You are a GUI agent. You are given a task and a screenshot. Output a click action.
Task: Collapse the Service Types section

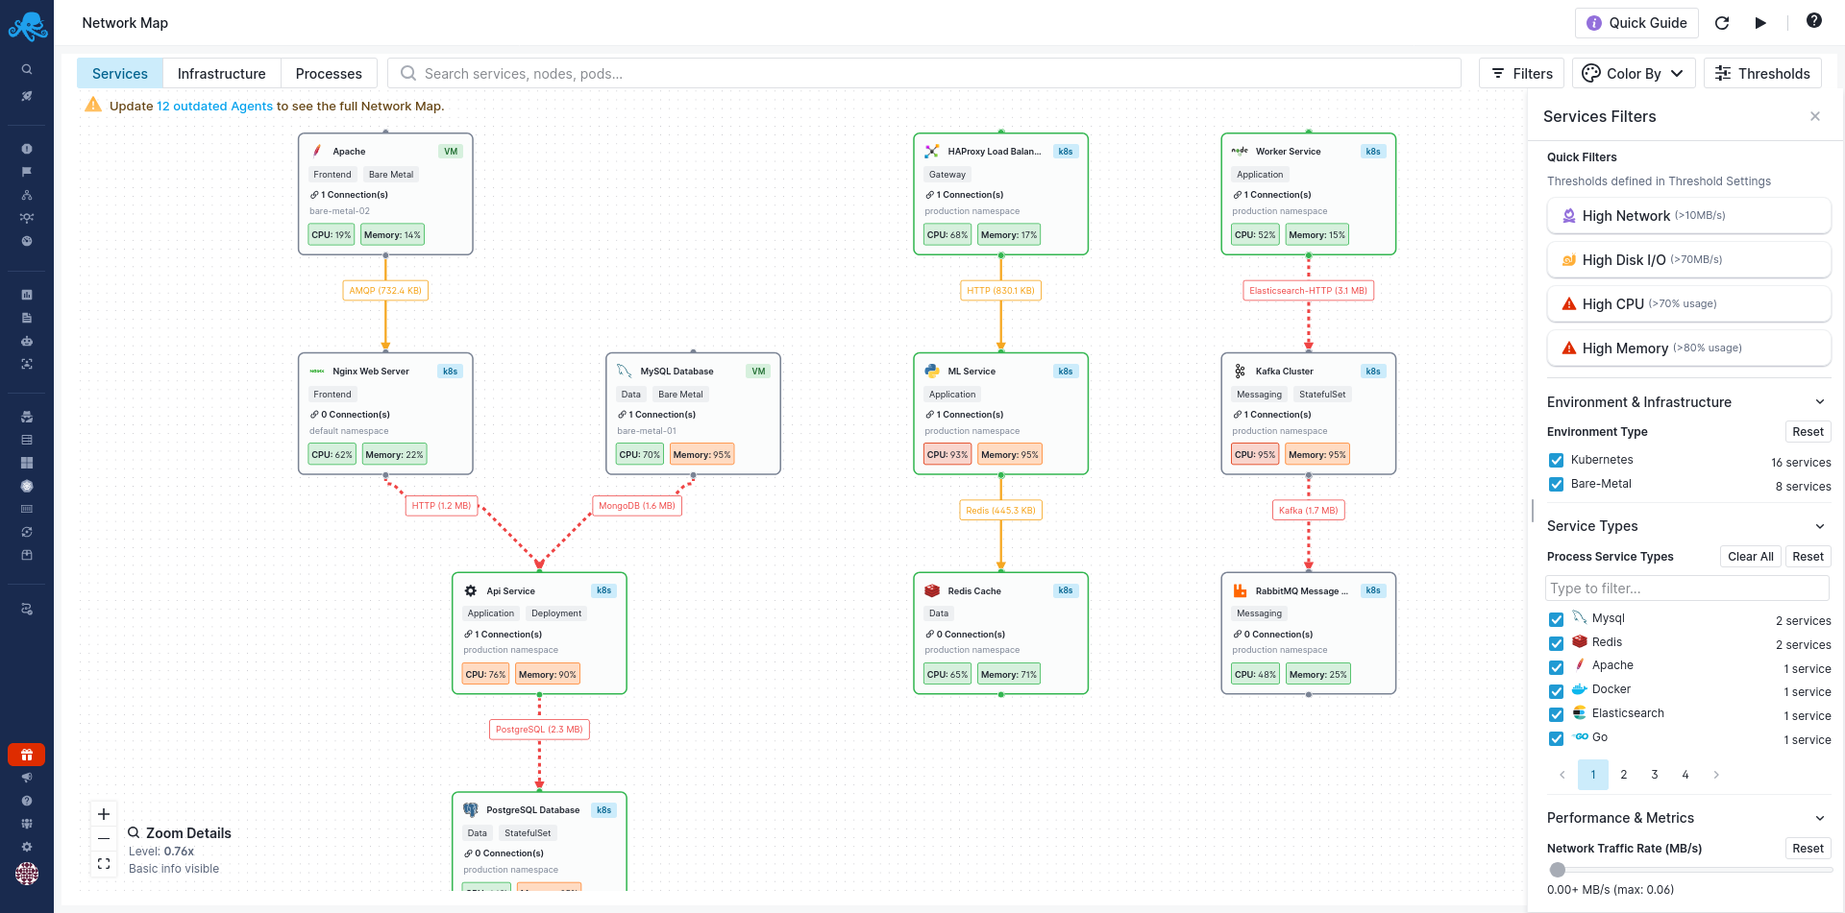(1821, 526)
